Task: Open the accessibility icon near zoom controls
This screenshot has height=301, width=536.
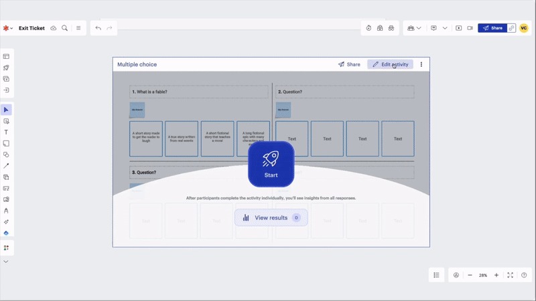Action: [x=456, y=275]
